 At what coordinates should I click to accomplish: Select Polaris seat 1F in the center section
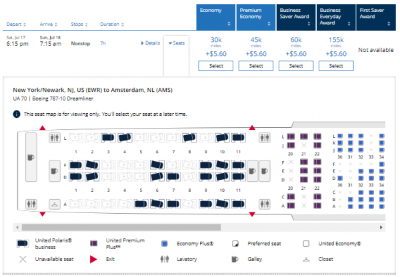75,164
